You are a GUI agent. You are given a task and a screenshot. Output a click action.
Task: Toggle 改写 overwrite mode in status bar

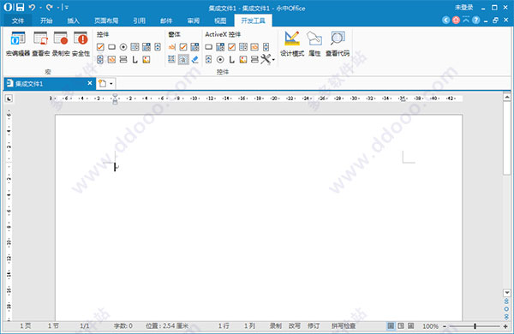pyautogui.click(x=295, y=325)
